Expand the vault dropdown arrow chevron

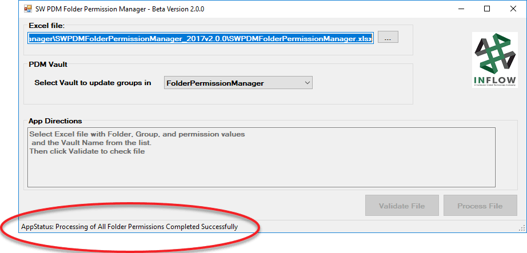coord(306,83)
